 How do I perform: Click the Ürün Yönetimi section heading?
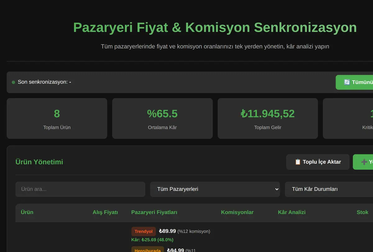click(39, 162)
